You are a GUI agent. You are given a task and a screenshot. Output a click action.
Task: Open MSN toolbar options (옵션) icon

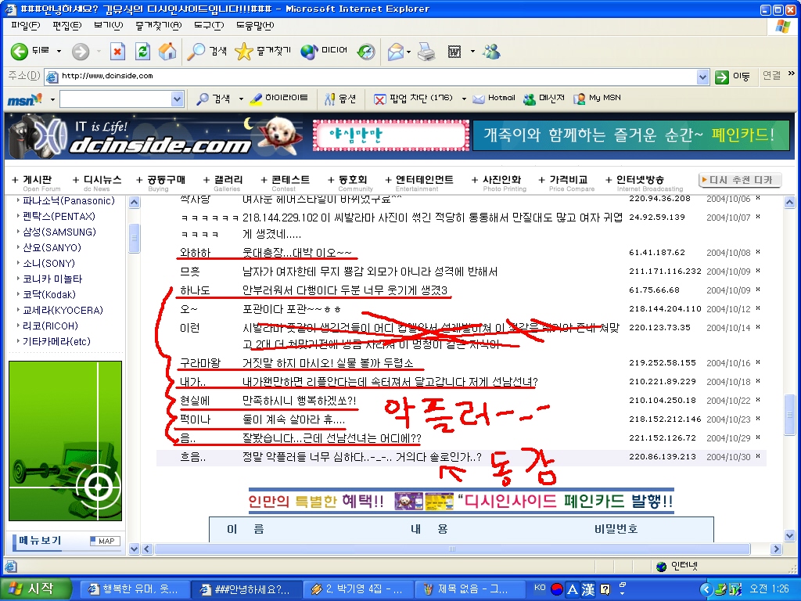[x=330, y=99]
